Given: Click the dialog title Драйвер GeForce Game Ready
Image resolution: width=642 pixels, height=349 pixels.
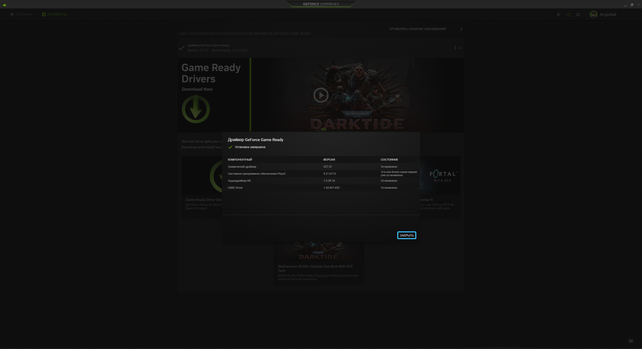Looking at the screenshot, I should coord(255,140).
